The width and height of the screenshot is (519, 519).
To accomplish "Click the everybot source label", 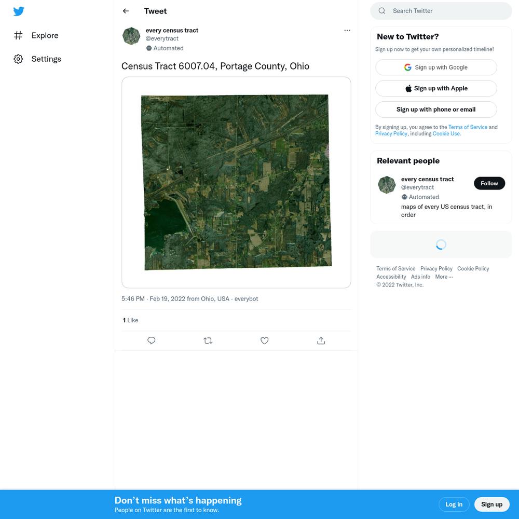I will tap(246, 299).
